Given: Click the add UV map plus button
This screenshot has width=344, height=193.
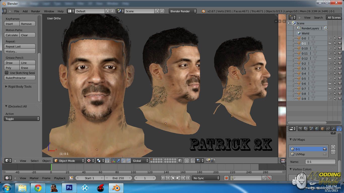Looking at the screenshot, I should (333, 147).
